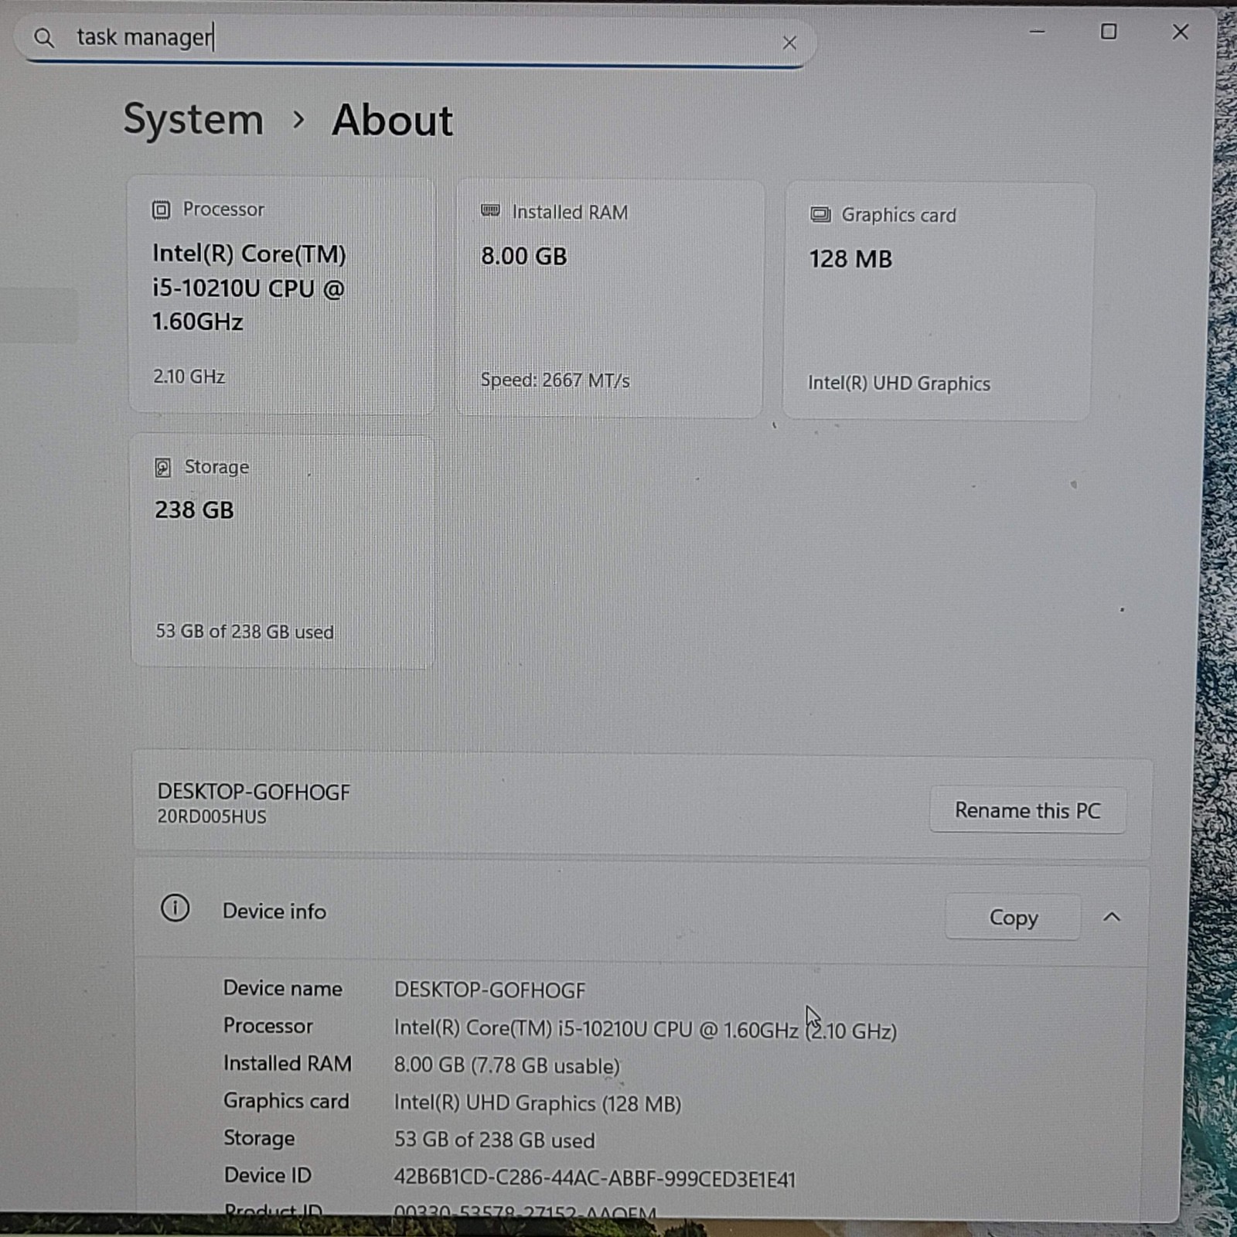Click the Graphics card icon
Viewport: 1237px width, 1237px height.
click(820, 215)
